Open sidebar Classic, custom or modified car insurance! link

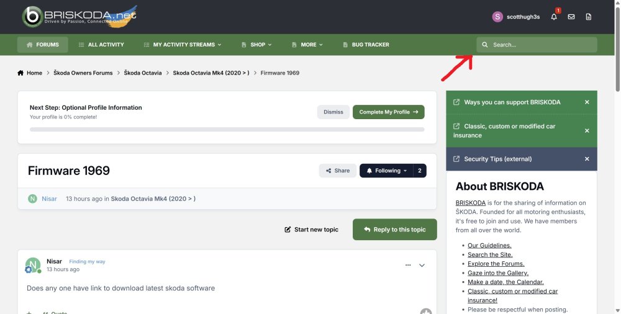click(x=512, y=296)
